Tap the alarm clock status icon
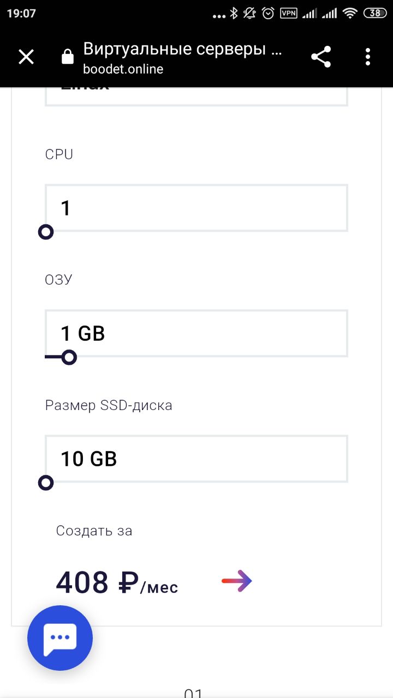Screen dimensions: 393x698 268,14
